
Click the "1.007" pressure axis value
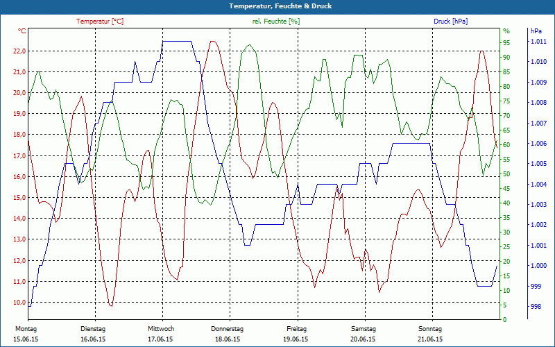click(x=538, y=123)
